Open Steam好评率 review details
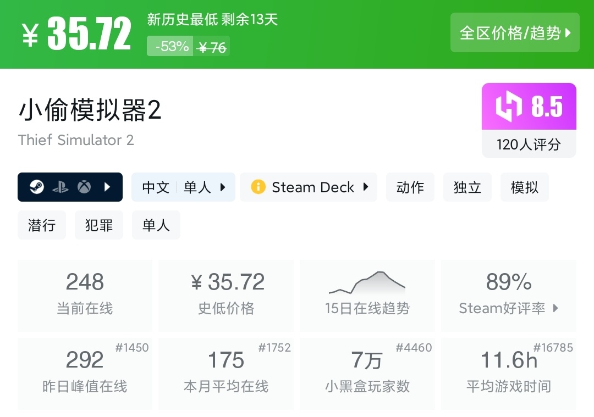The height and width of the screenshot is (417, 594). coord(509,296)
